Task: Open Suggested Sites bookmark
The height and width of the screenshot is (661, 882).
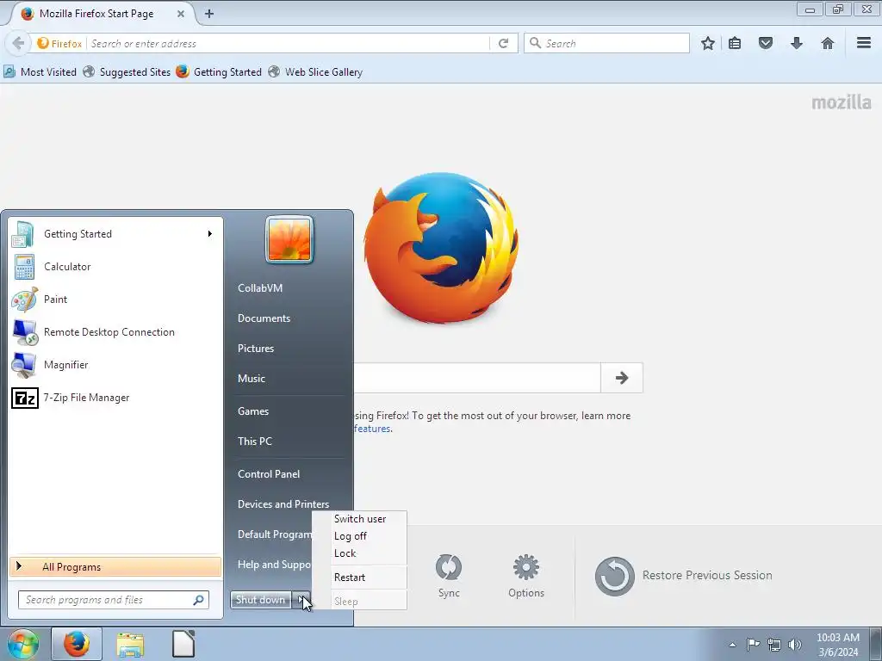Action: [x=127, y=72]
